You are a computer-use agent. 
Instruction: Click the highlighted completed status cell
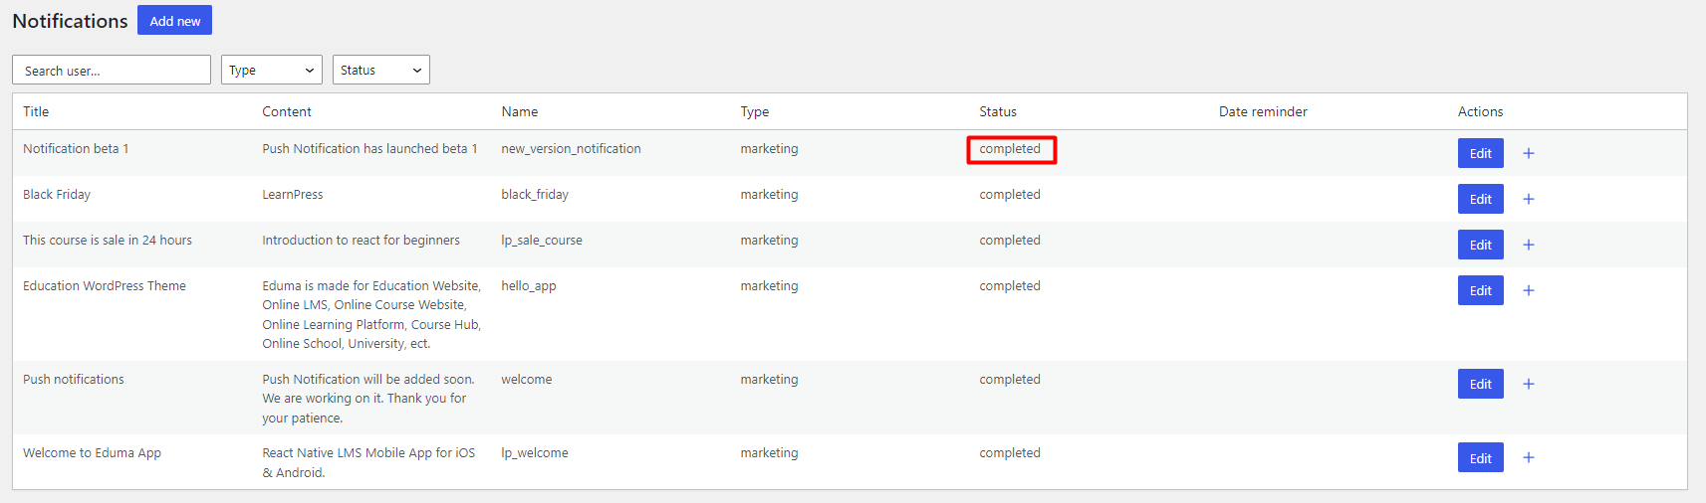tap(1011, 149)
